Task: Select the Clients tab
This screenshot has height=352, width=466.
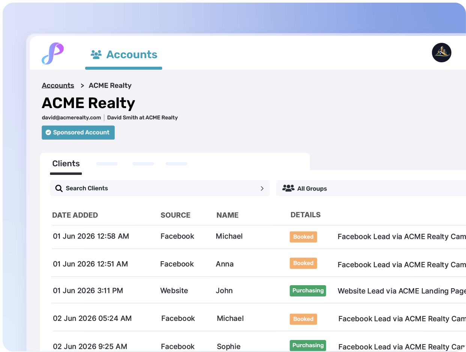Action: pos(66,164)
